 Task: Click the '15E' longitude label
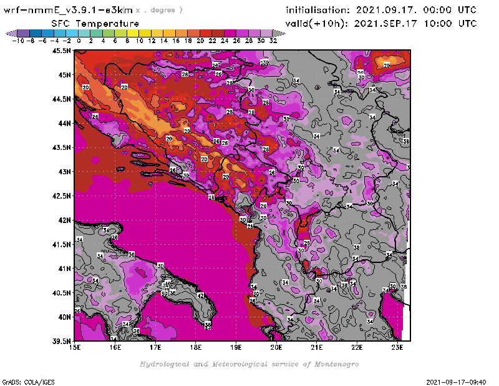pos(75,347)
